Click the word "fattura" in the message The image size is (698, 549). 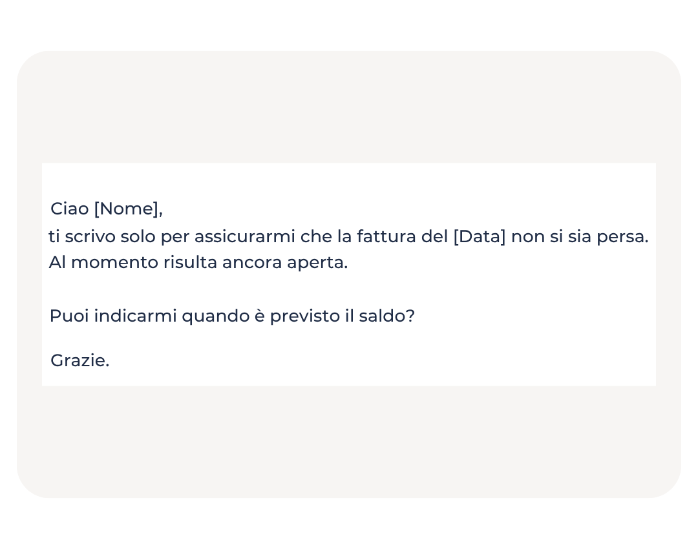point(386,237)
